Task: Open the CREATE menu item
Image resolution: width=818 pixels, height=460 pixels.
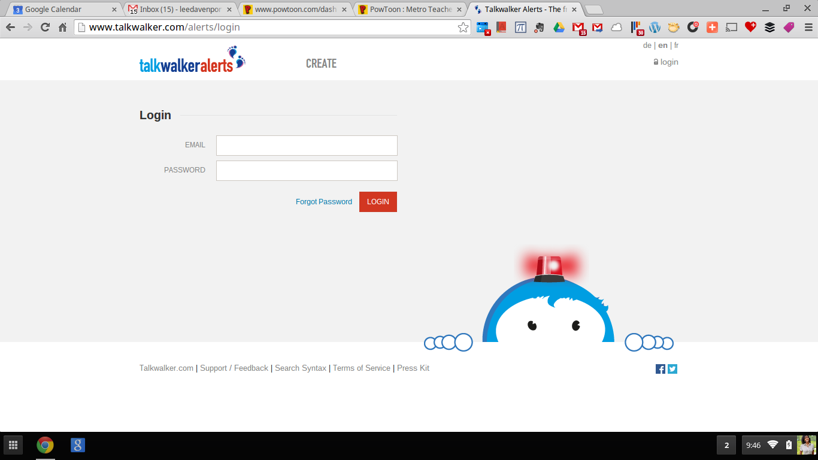Action: point(321,63)
